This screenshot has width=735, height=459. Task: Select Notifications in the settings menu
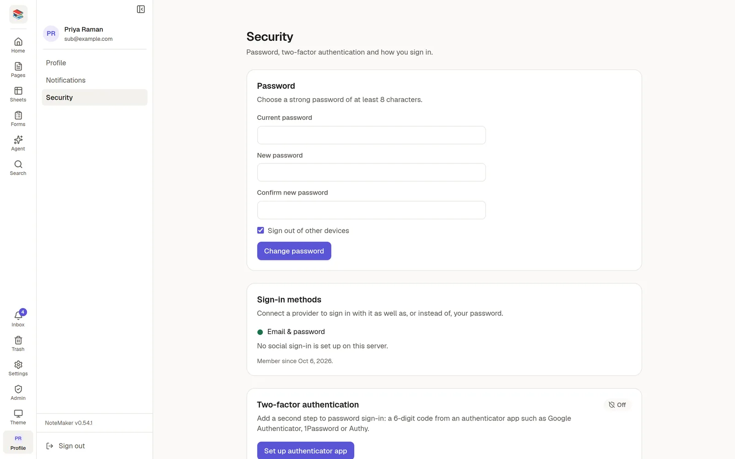95,80
